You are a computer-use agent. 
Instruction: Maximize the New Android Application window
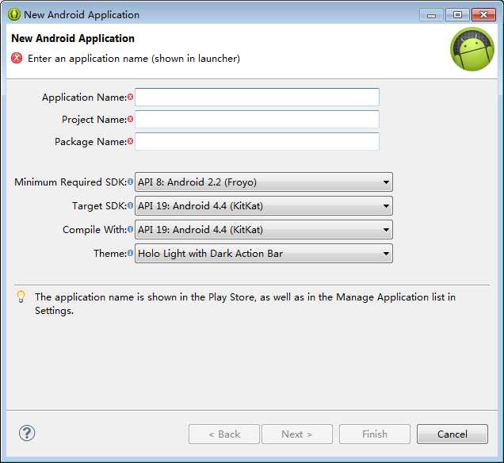[x=457, y=15]
